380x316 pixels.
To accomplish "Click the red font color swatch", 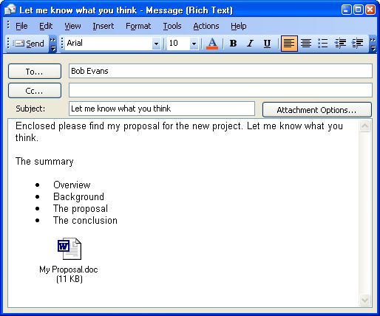I will 212,48.
